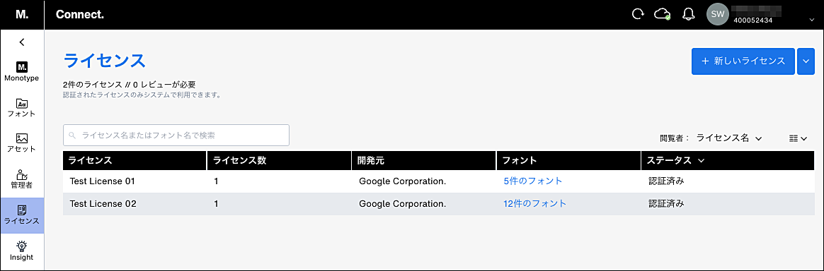Viewport: 824px width, 271px height.
Task: Select ライセンス item in sidebar
Action: pyautogui.click(x=22, y=215)
